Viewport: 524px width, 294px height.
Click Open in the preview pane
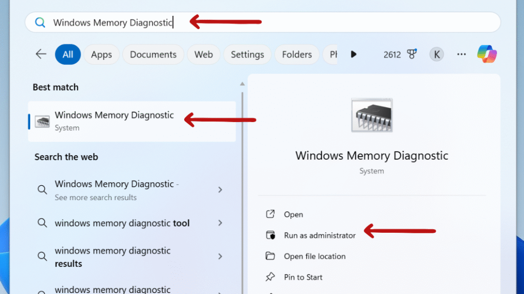pos(293,214)
